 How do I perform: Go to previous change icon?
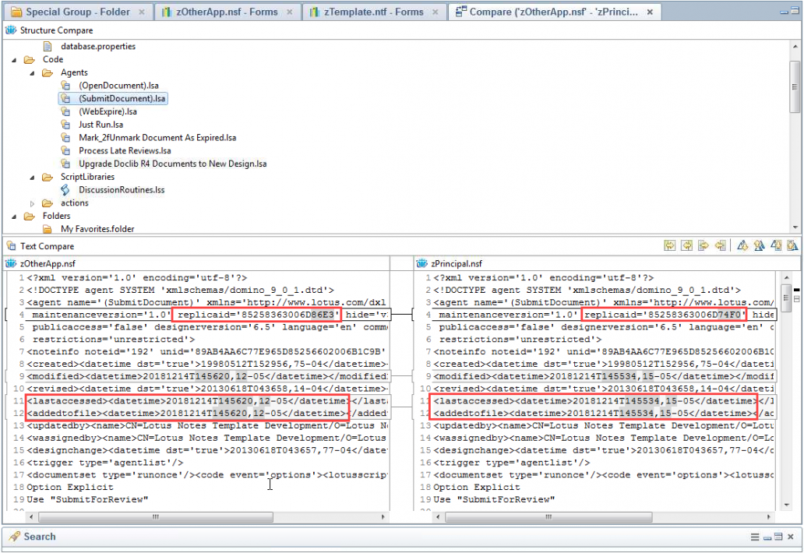pyautogui.click(x=792, y=246)
